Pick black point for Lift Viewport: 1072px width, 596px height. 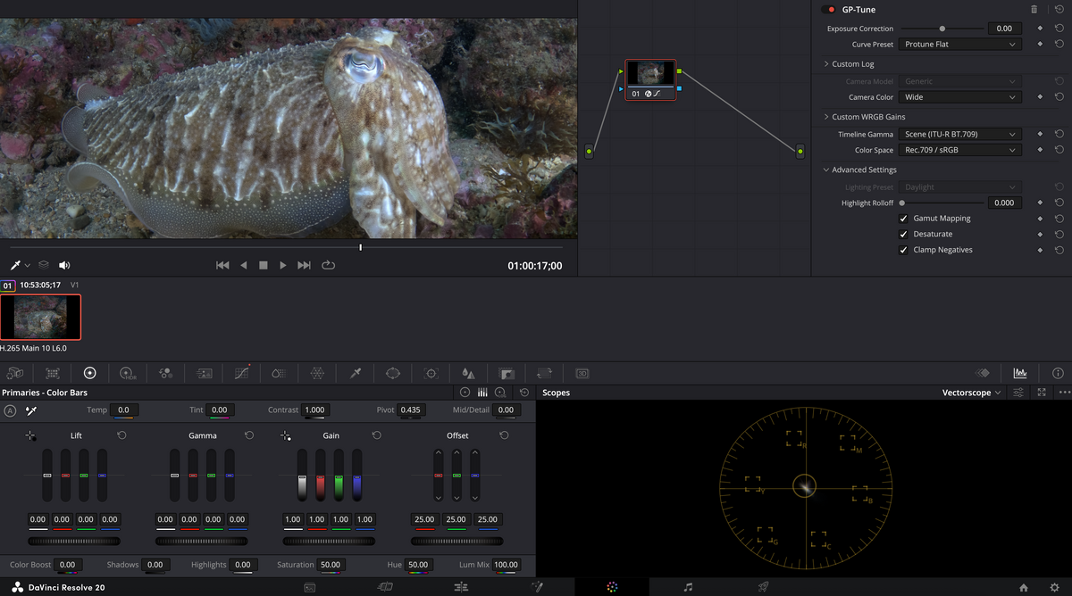30,435
